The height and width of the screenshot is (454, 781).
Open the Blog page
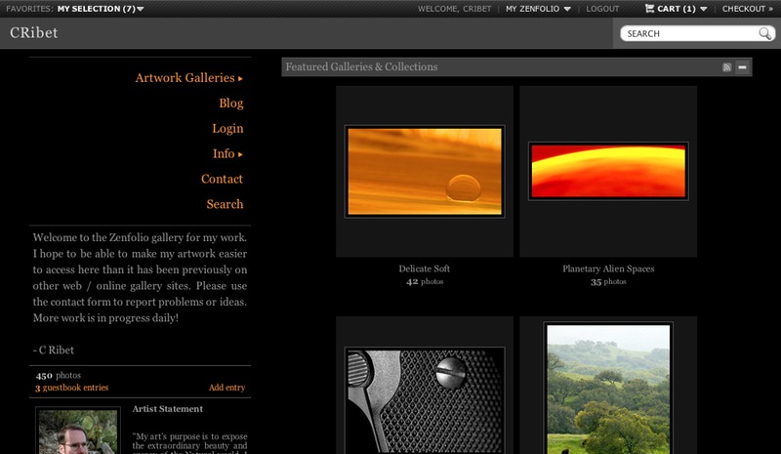[x=231, y=103]
